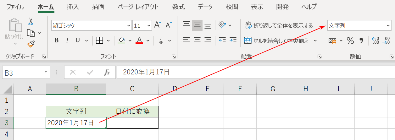Open underline style dropdown arrow
This screenshot has width=395, height=140.
pos(86,40)
